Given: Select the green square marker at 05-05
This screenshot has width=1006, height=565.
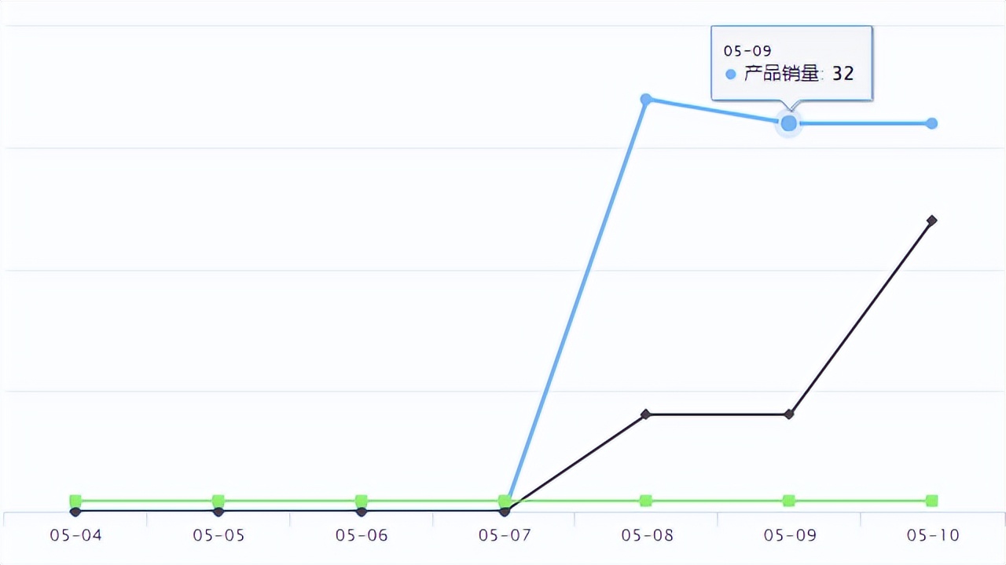Looking at the screenshot, I should [x=218, y=501].
